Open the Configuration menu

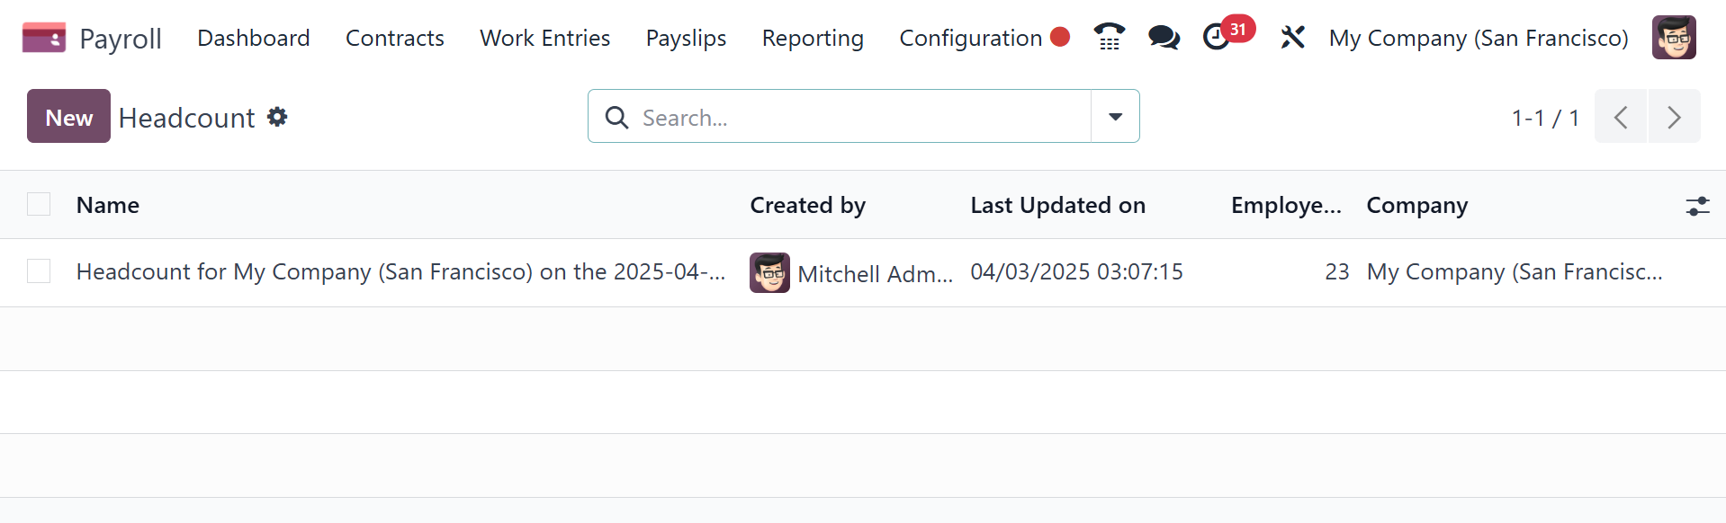pyautogui.click(x=970, y=38)
